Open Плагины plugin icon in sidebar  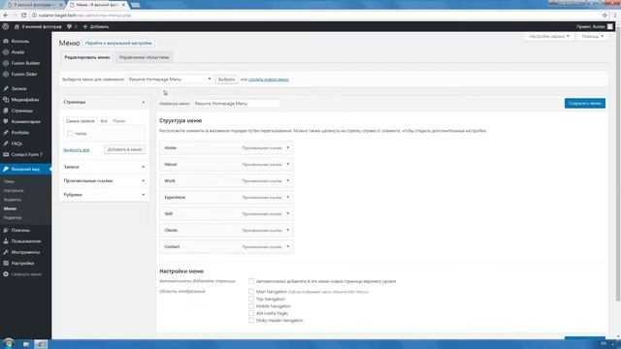click(6, 230)
